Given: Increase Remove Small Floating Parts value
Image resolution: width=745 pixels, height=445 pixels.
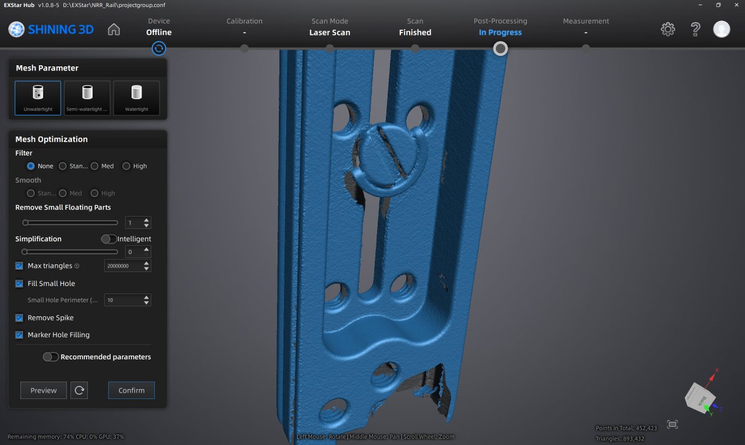Looking at the screenshot, I should 147,220.
